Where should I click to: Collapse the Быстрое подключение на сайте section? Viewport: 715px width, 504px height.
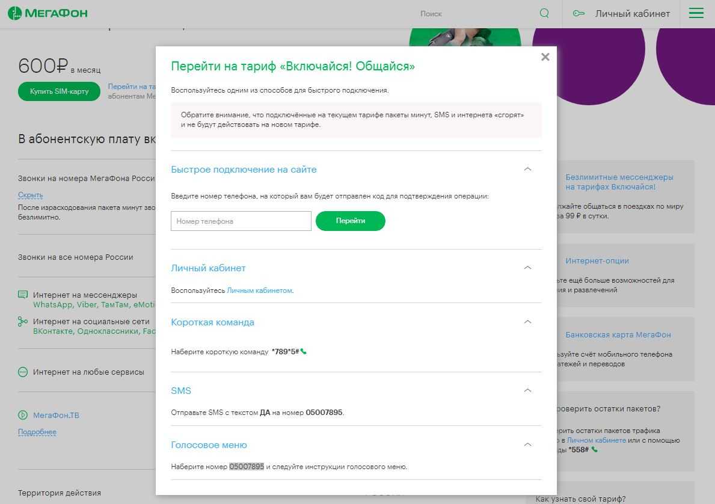[x=527, y=170]
